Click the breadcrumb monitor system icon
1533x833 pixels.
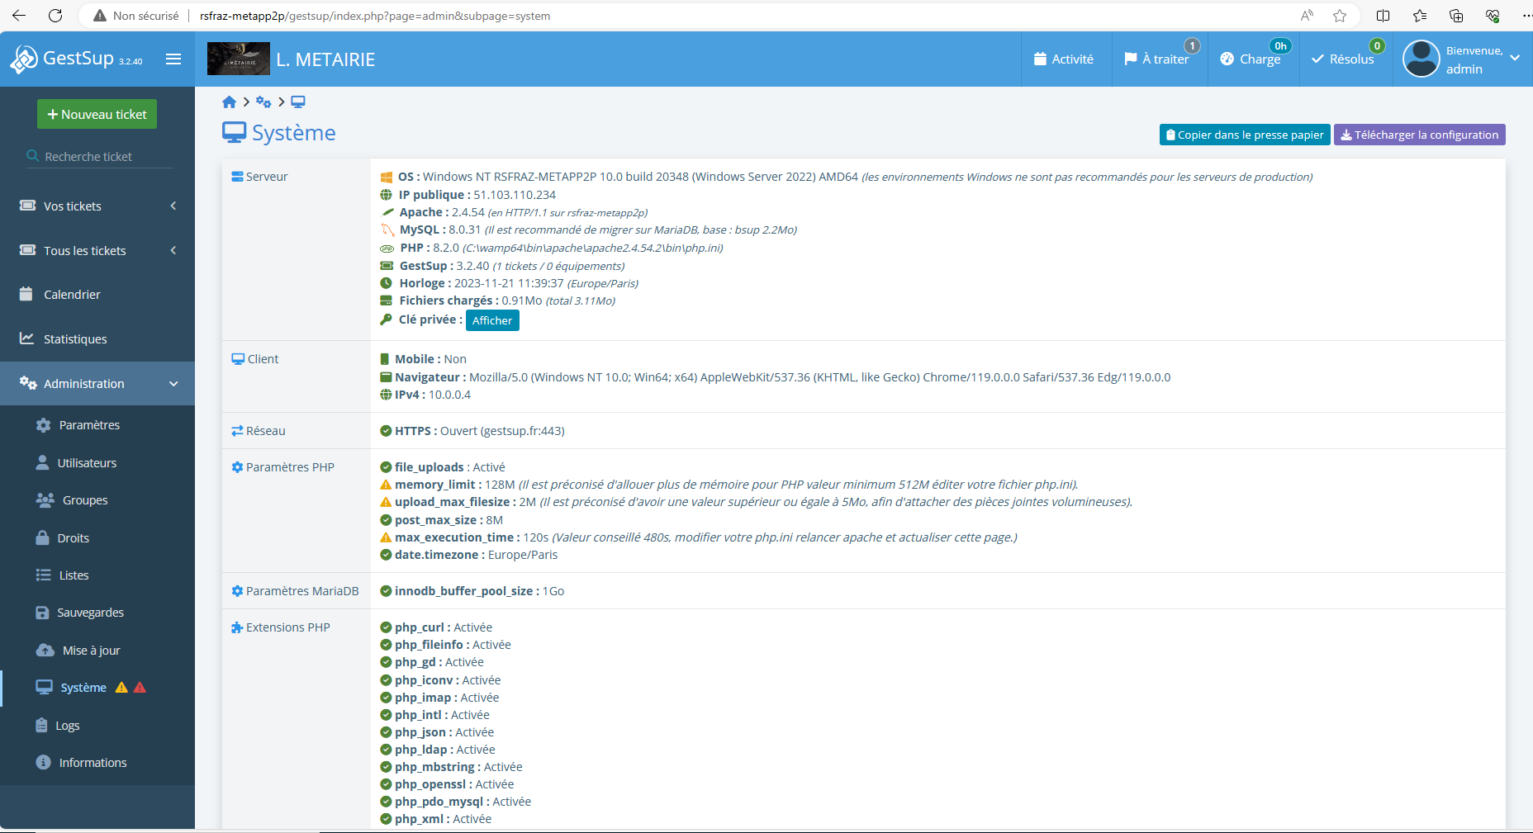coord(298,102)
